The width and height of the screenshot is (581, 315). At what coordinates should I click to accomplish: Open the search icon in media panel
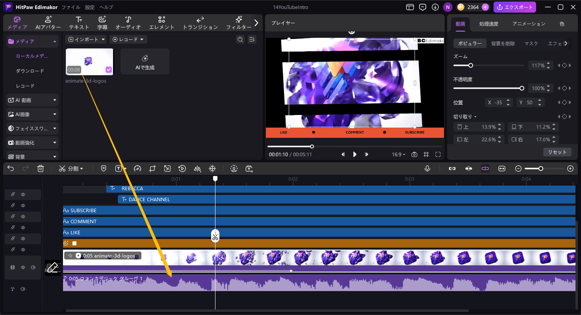tap(240, 39)
